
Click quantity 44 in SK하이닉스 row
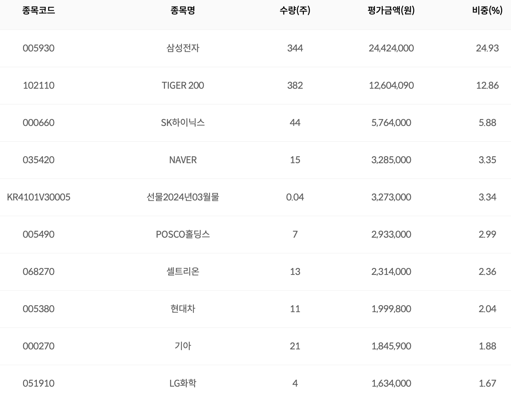pyautogui.click(x=295, y=122)
